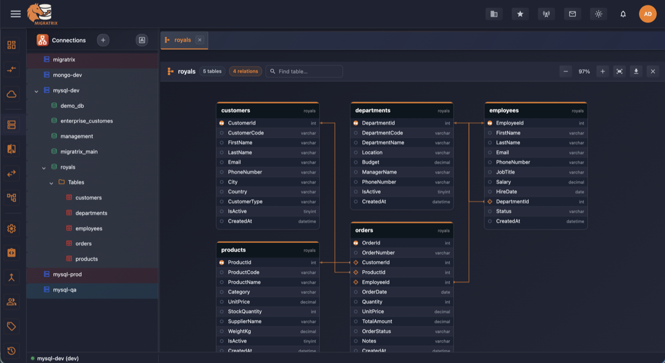Open the broadcast antenna icon in the top bar
Screen dimensions: 665x363
[x=546, y=13]
